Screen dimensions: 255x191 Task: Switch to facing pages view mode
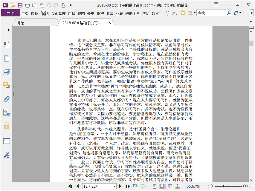(170, 186)
